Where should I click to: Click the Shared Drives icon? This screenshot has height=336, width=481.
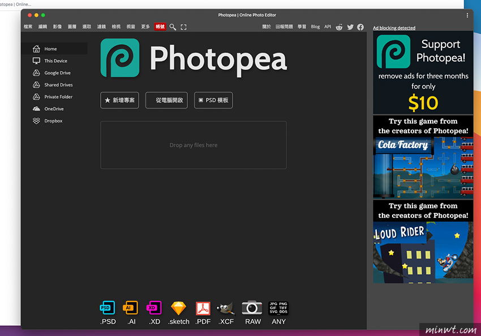tap(37, 85)
